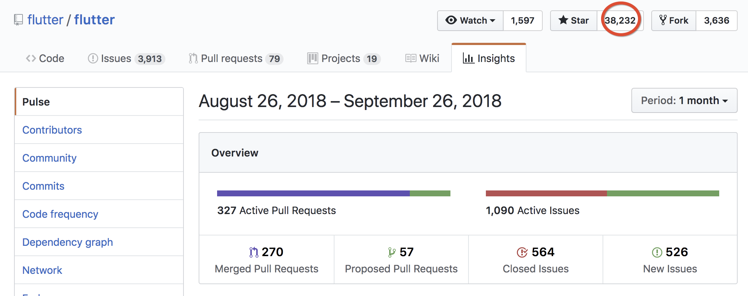Expand the Period 1 month dropdown
Viewport: 748px width, 296px height.
coord(684,100)
